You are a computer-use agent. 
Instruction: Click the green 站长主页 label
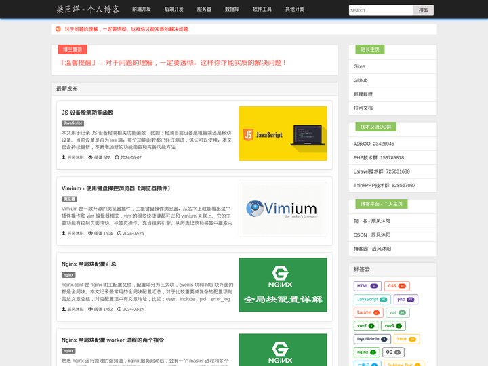tap(370, 49)
